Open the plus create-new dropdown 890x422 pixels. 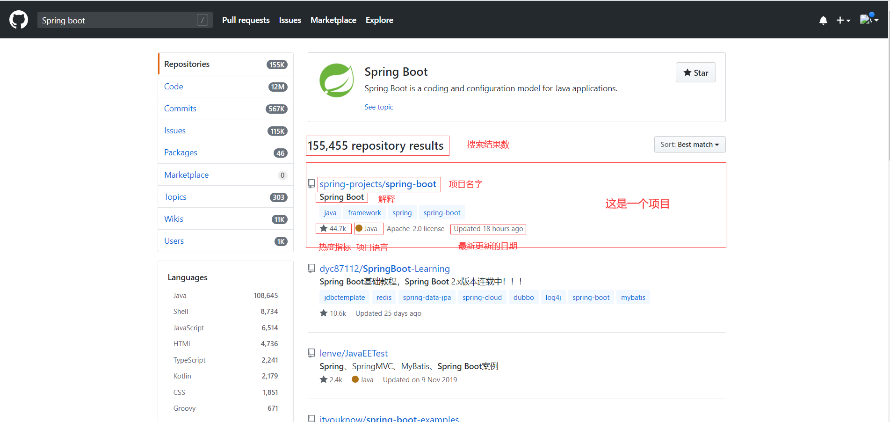[843, 20]
